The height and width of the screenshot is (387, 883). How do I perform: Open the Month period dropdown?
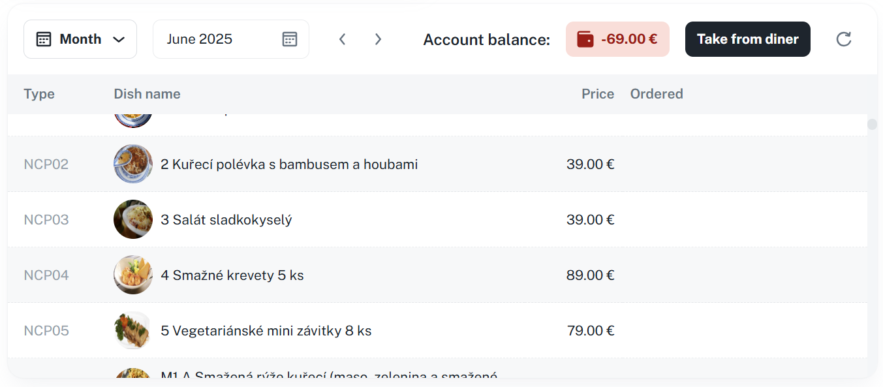[80, 39]
